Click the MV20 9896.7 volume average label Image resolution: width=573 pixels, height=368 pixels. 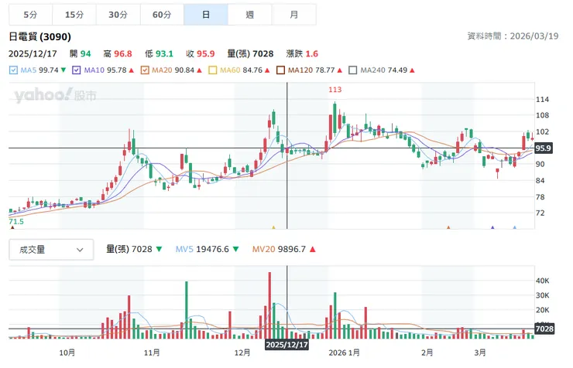[x=279, y=249]
